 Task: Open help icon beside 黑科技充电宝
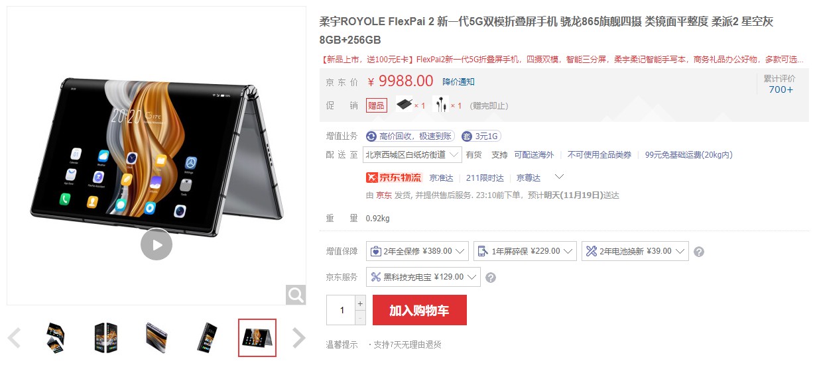click(x=490, y=278)
